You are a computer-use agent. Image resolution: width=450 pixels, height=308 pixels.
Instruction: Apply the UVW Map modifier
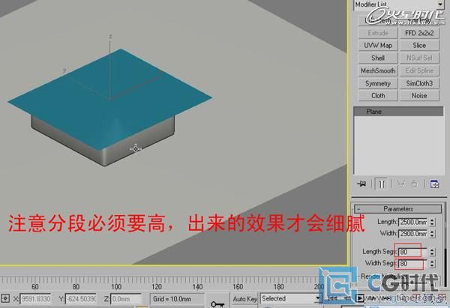[x=378, y=45]
